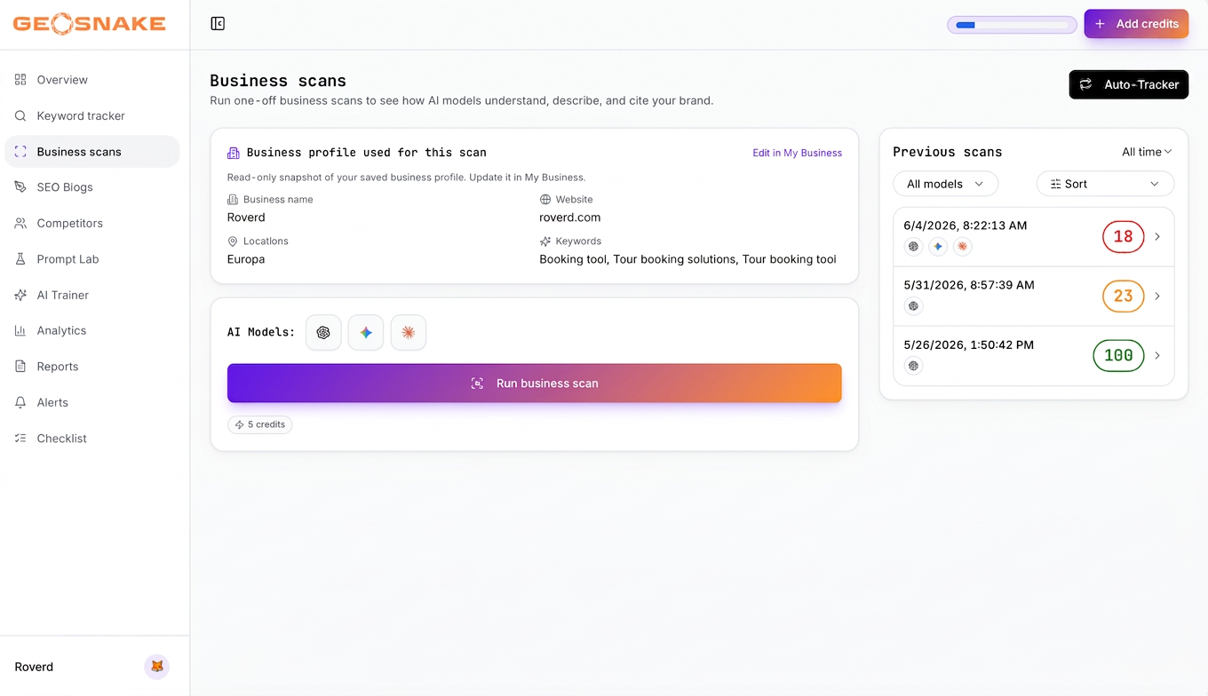Click the ChatGPT icon in the 5/31/2026 scan
The height and width of the screenshot is (696, 1208).
pyautogui.click(x=913, y=306)
